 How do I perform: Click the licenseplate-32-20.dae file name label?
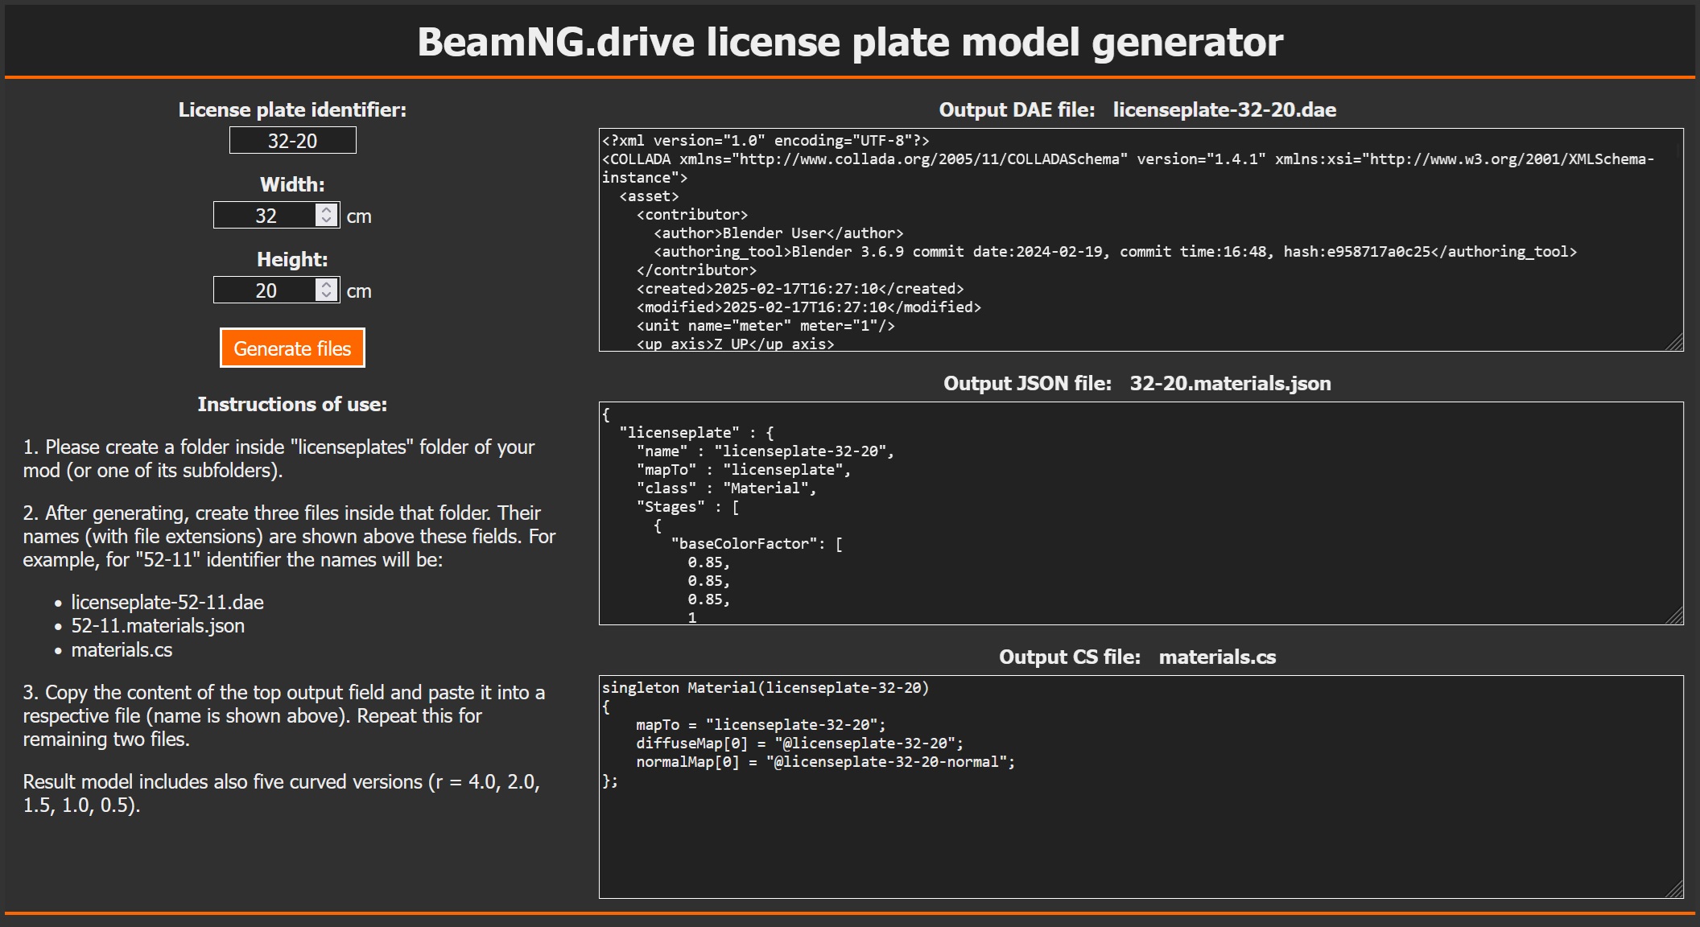(x=1223, y=110)
